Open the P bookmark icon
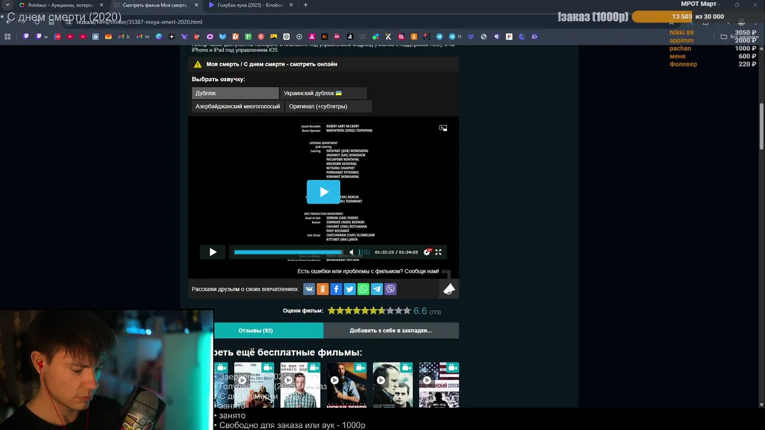 point(509,36)
